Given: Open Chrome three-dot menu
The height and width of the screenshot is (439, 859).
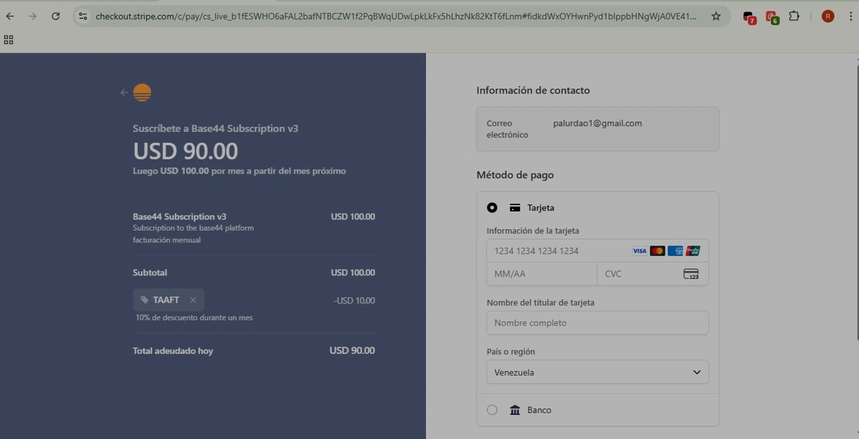Looking at the screenshot, I should [850, 16].
